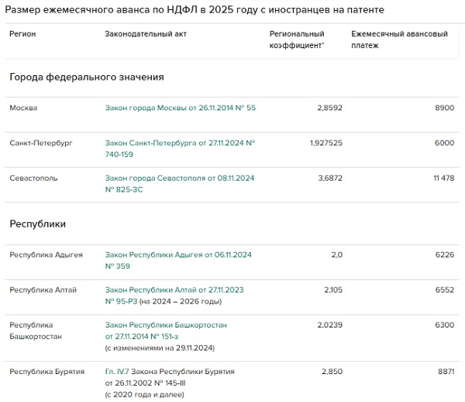Select the 'Москва' region cell

click(x=23, y=108)
